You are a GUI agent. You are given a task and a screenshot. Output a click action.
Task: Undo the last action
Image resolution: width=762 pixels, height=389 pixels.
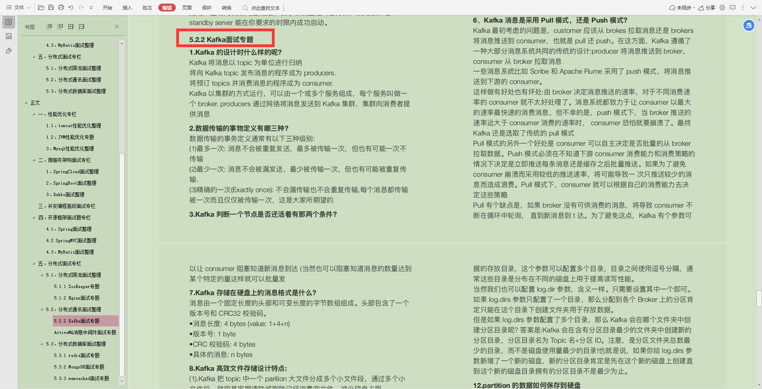[71, 8]
